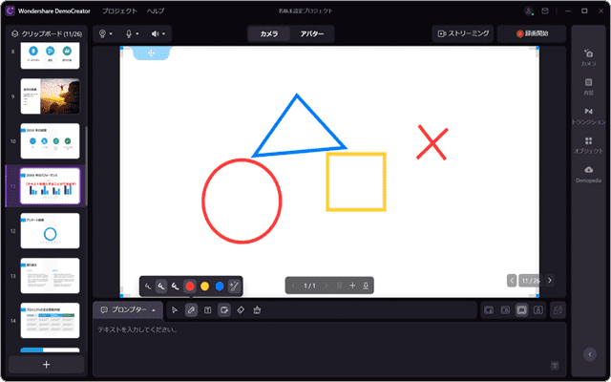This screenshot has height=382, width=611.
Task: Pick the red pen color
Action: pos(190,286)
